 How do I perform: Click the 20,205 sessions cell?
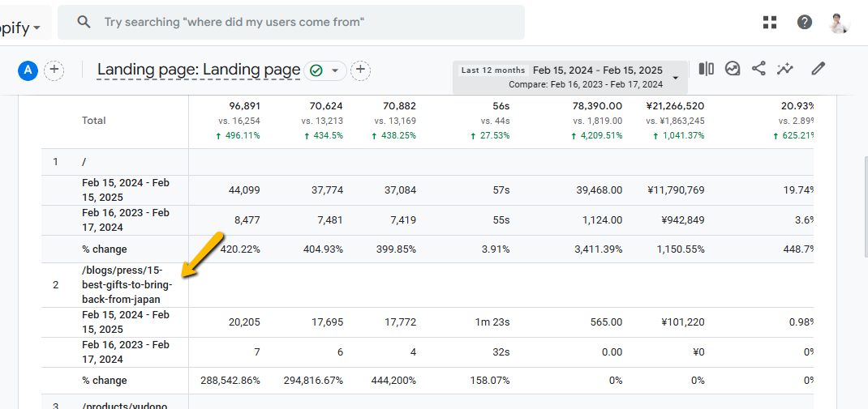[244, 322]
